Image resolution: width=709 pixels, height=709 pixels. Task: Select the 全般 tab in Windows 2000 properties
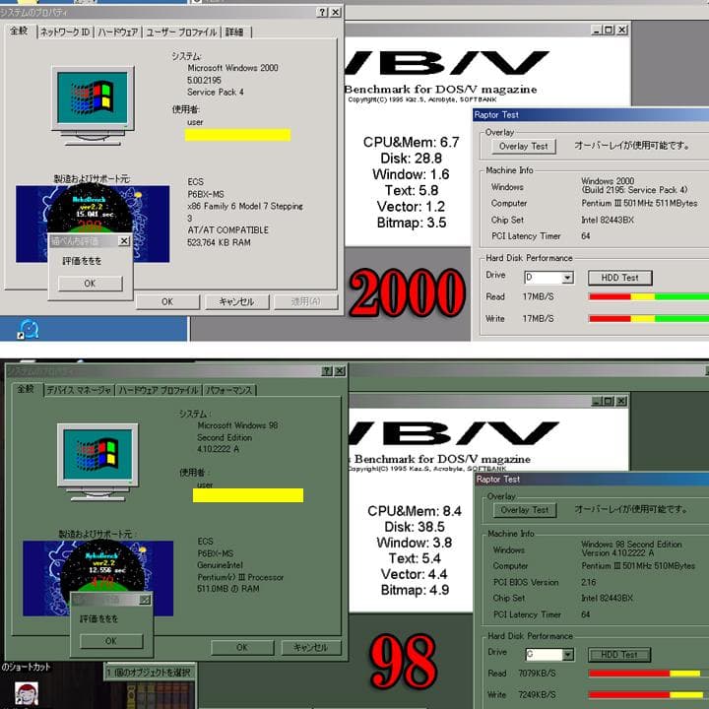[20, 31]
